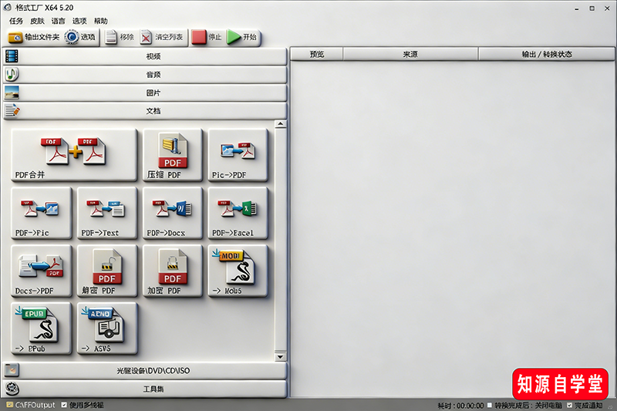This screenshot has width=617, height=411.
Task: Open the 皮肤 skin menu
Action: pyautogui.click(x=37, y=21)
